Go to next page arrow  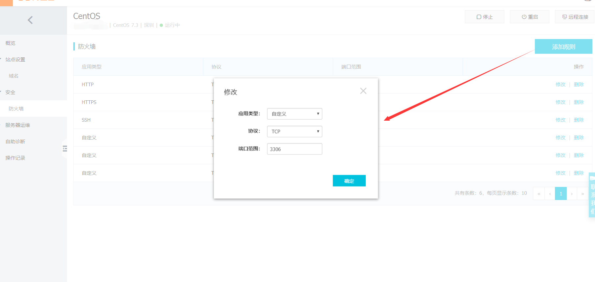click(x=572, y=193)
